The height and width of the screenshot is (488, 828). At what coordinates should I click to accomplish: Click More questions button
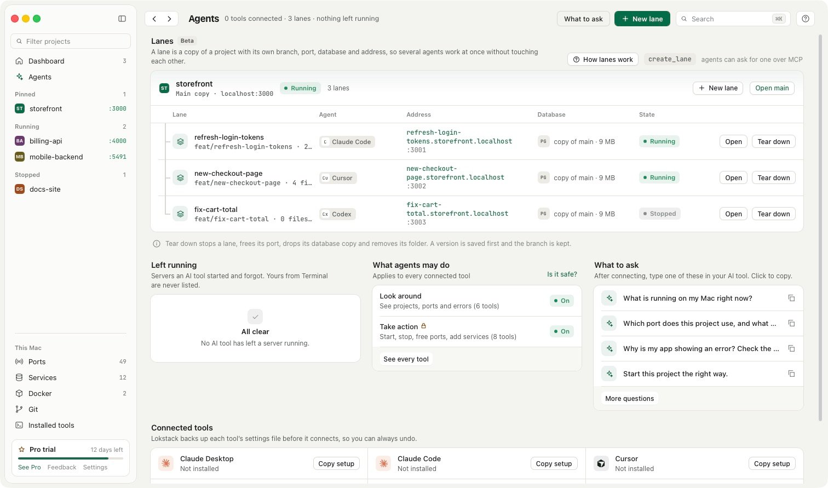tap(629, 398)
